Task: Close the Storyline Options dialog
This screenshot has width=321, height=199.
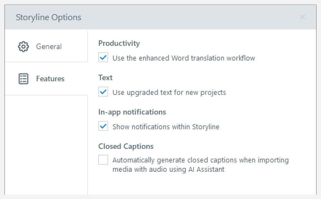Action: (302, 17)
